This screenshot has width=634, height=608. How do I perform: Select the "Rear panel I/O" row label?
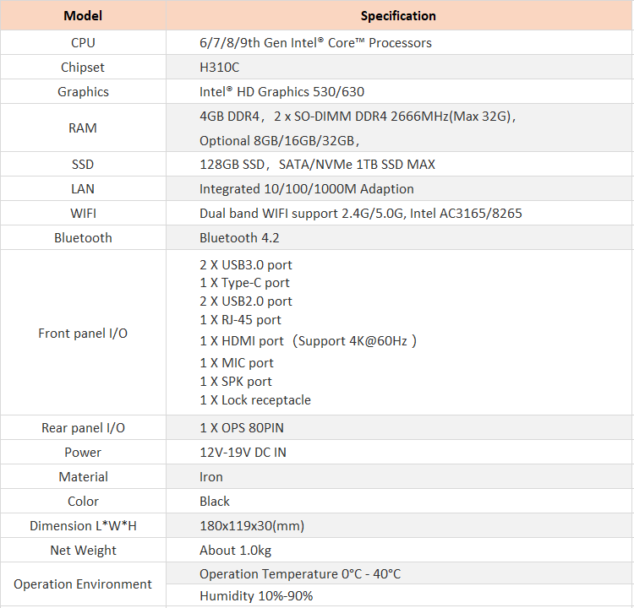[x=84, y=428]
